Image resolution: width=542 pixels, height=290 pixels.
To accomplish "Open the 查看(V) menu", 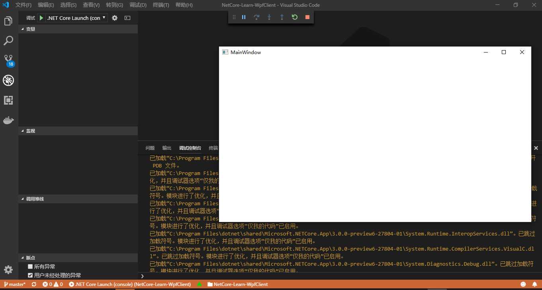I will pos(91,5).
